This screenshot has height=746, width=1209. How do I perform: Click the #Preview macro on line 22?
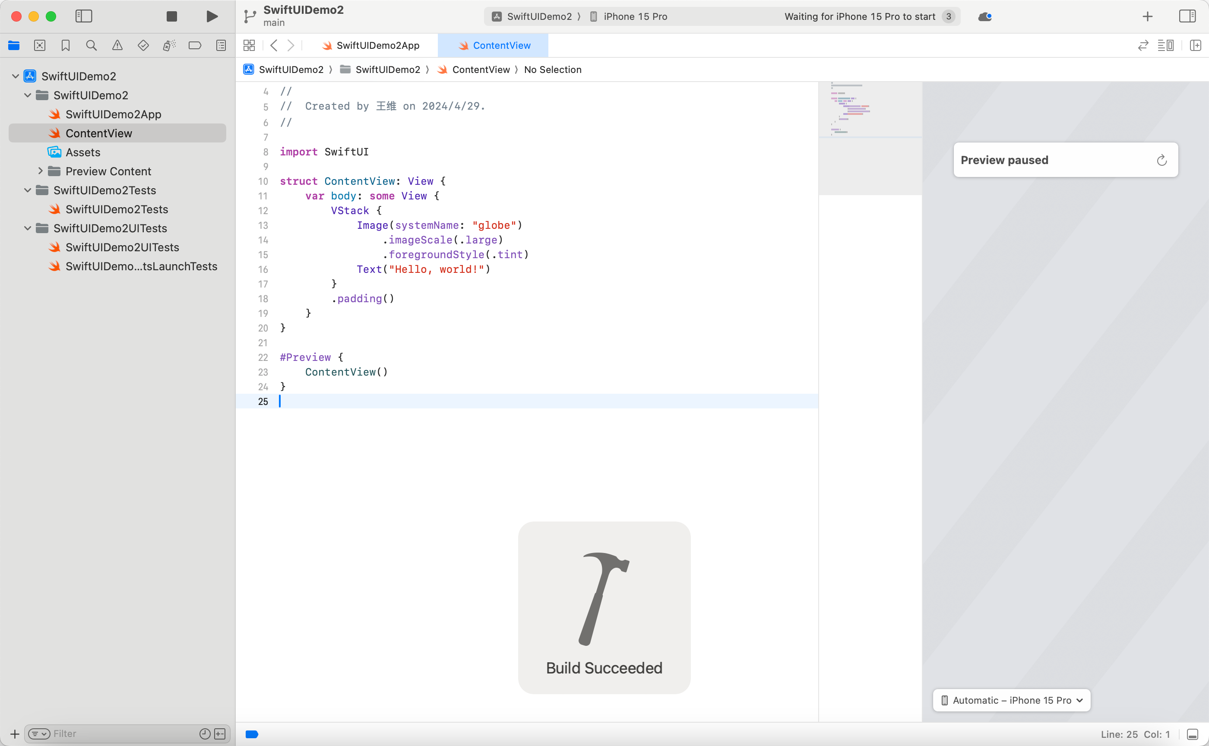(305, 357)
